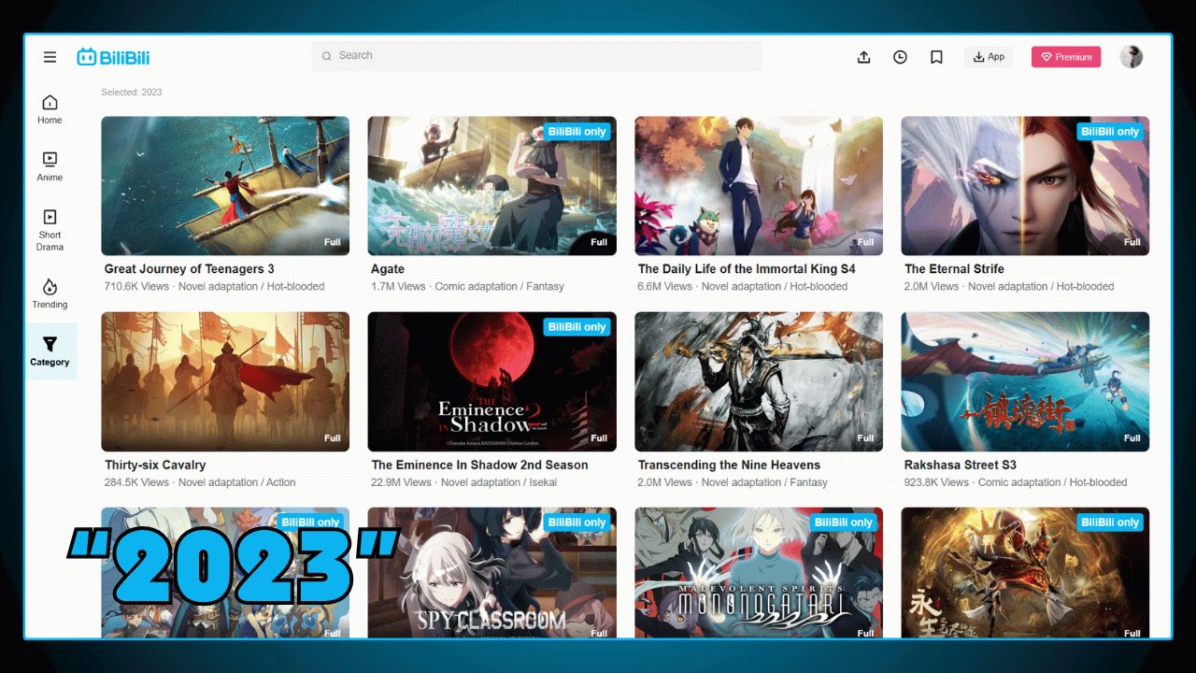This screenshot has height=673, width=1196.
Task: Click the upload icon in header
Action: [x=863, y=57]
